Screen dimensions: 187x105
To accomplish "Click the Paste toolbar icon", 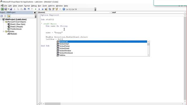I will click(21, 9).
